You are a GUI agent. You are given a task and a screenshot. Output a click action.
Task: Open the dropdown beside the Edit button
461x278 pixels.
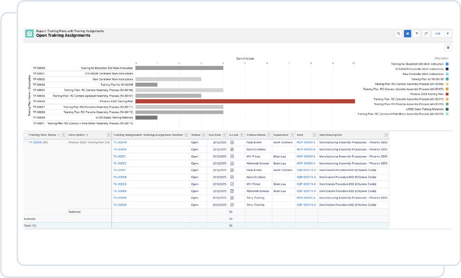[x=447, y=33]
